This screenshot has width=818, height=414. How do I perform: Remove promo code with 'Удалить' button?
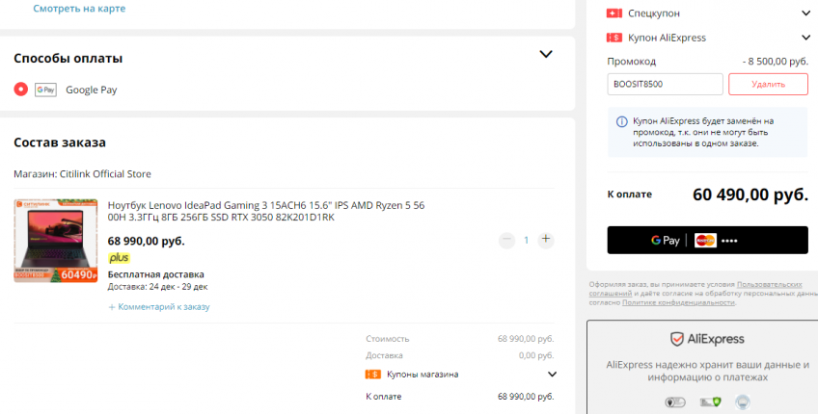(x=768, y=84)
